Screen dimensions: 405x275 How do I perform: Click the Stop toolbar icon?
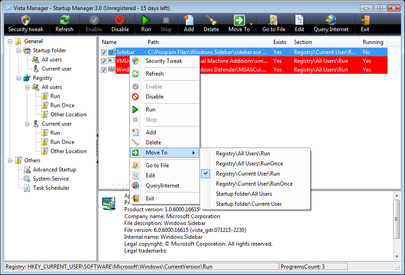[166, 20]
